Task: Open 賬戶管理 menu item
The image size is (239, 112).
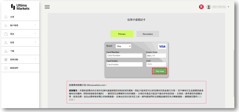Action: (20, 25)
